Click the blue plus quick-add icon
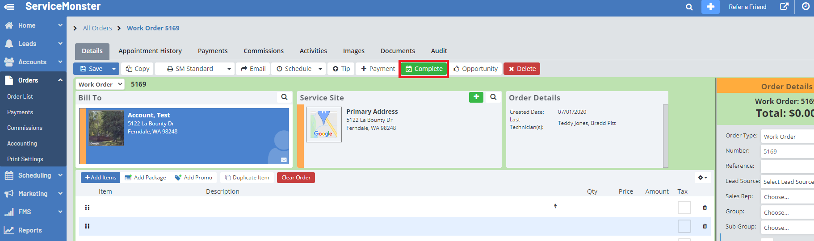This screenshot has height=241, width=814. pyautogui.click(x=710, y=7)
